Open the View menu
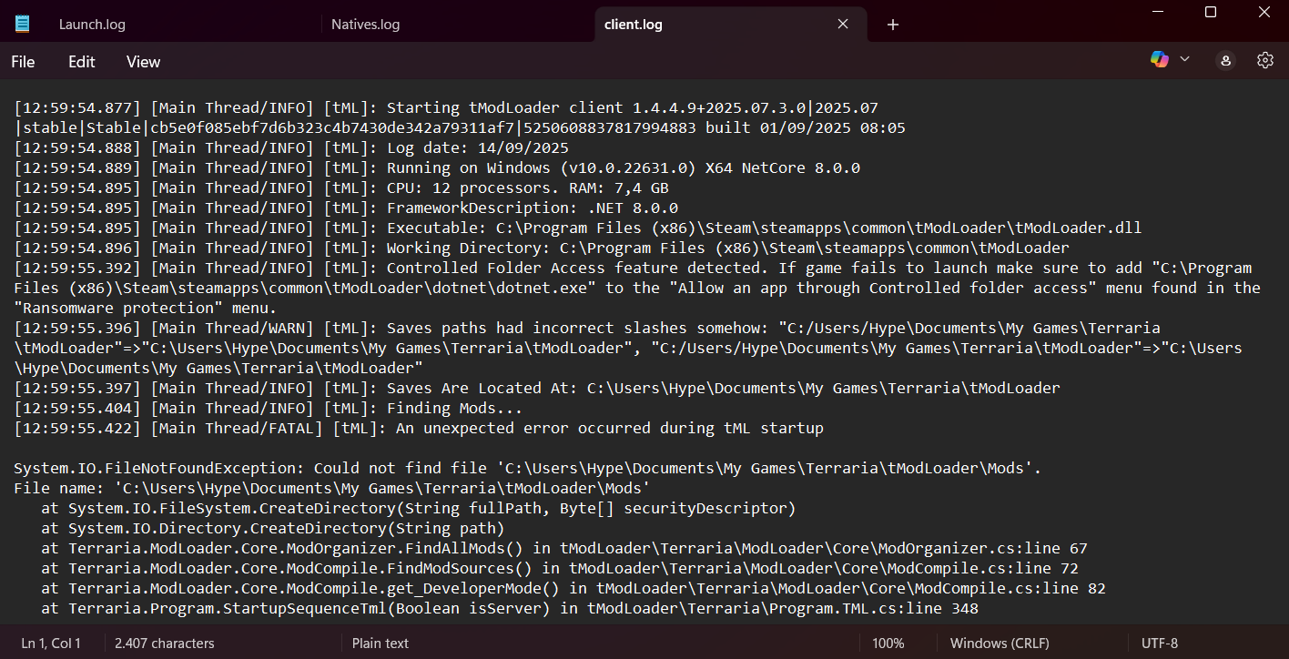Viewport: 1289px width, 659px height. pos(143,62)
